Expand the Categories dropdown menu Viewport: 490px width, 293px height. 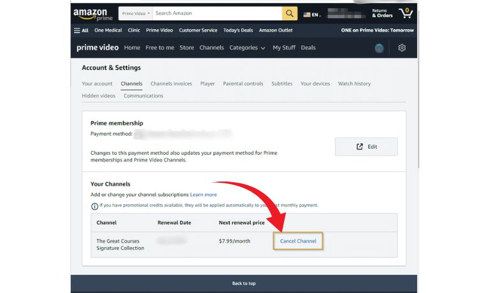(x=247, y=48)
